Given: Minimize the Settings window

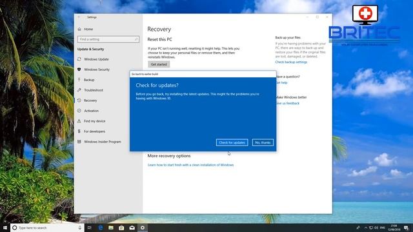Looking at the screenshot, I should tap(307, 17).
